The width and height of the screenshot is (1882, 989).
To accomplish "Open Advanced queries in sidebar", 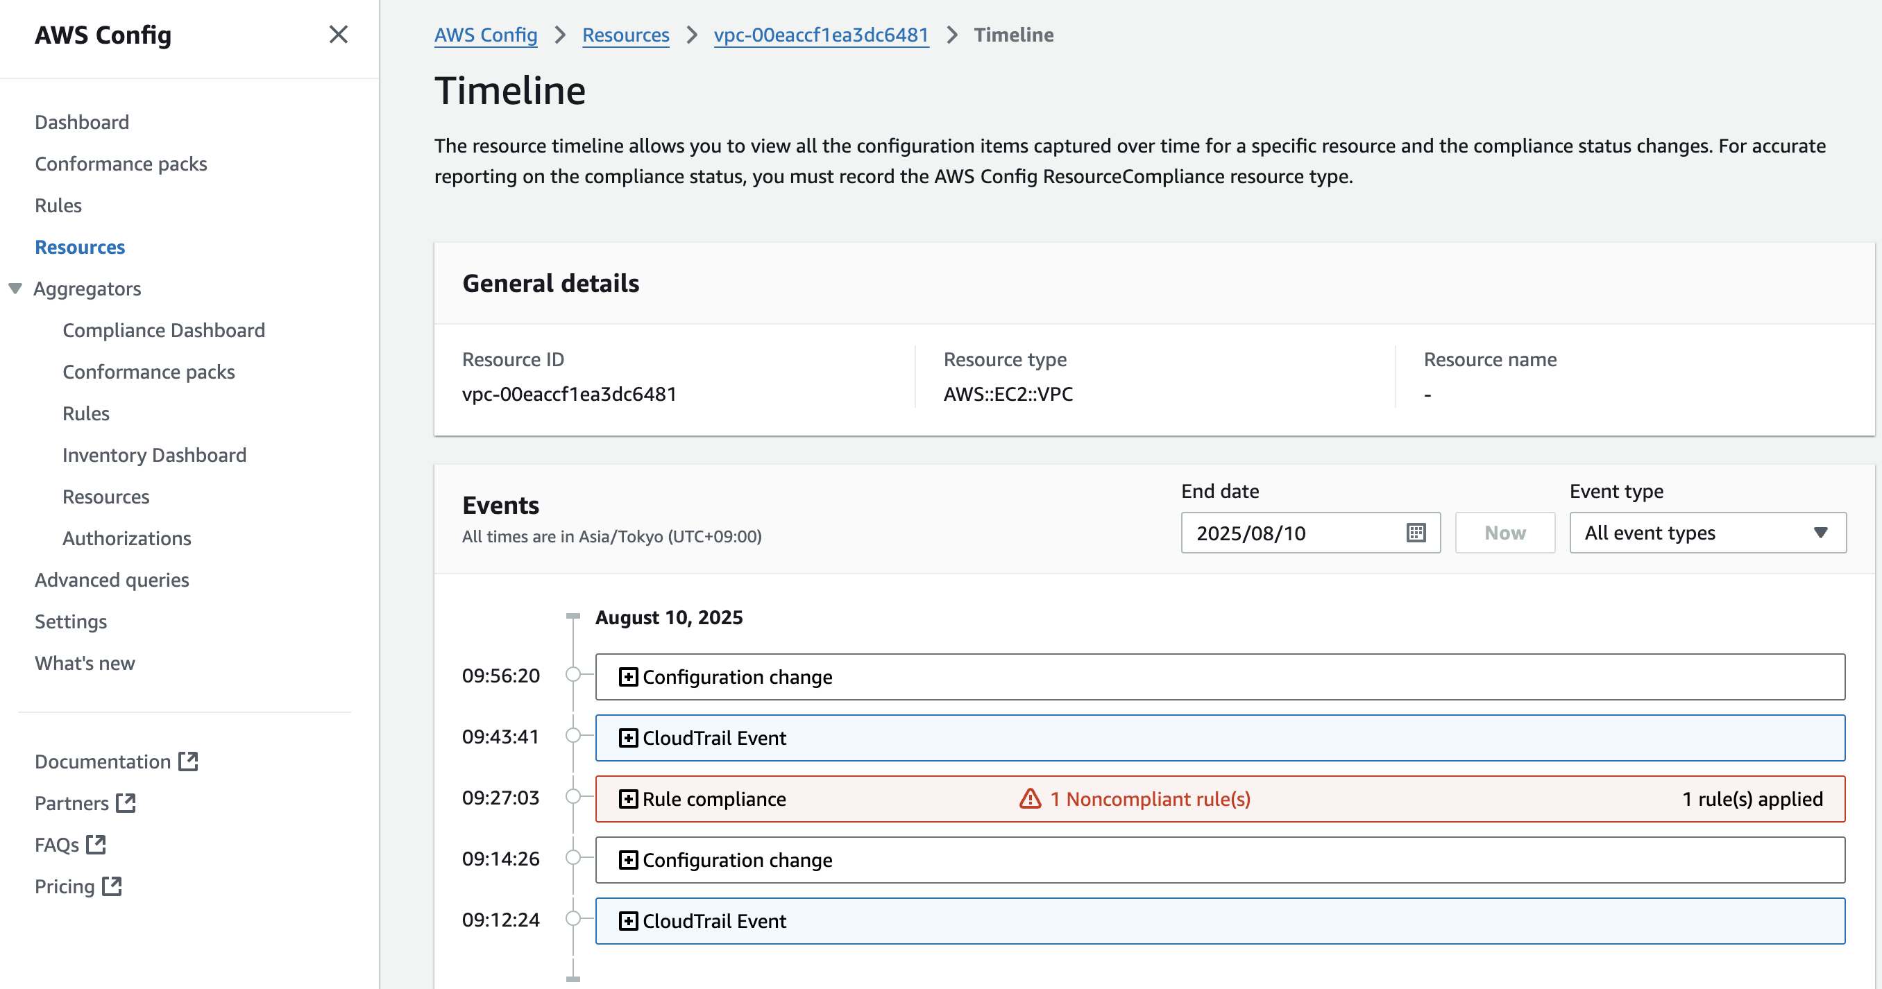I will pyautogui.click(x=112, y=580).
